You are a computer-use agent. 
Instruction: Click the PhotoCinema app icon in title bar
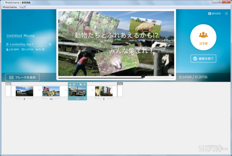click(3, 3)
